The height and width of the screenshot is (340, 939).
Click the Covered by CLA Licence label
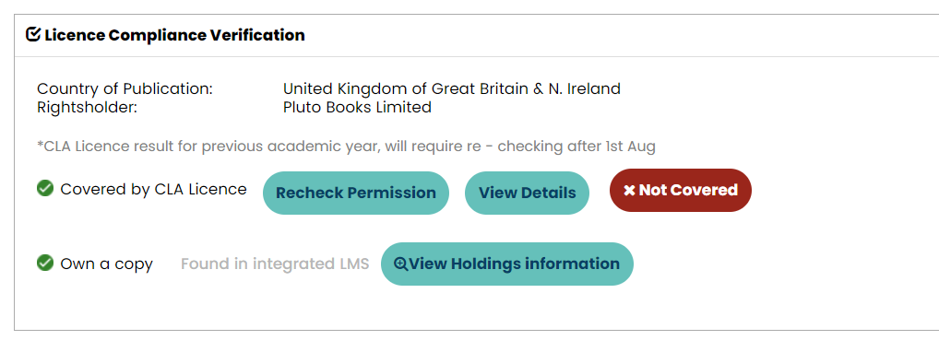click(x=153, y=189)
